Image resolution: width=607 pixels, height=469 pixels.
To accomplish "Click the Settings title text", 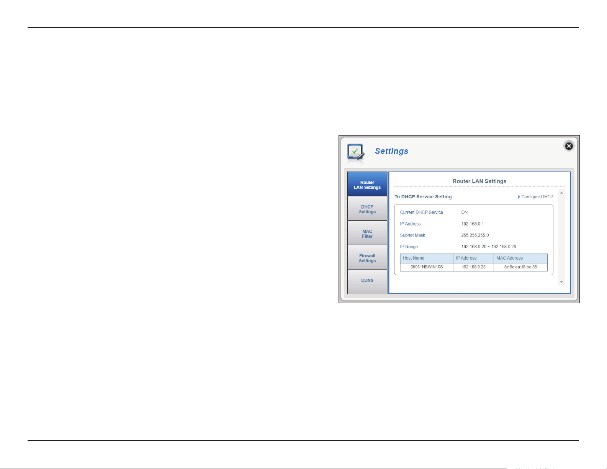I will tap(391, 151).
